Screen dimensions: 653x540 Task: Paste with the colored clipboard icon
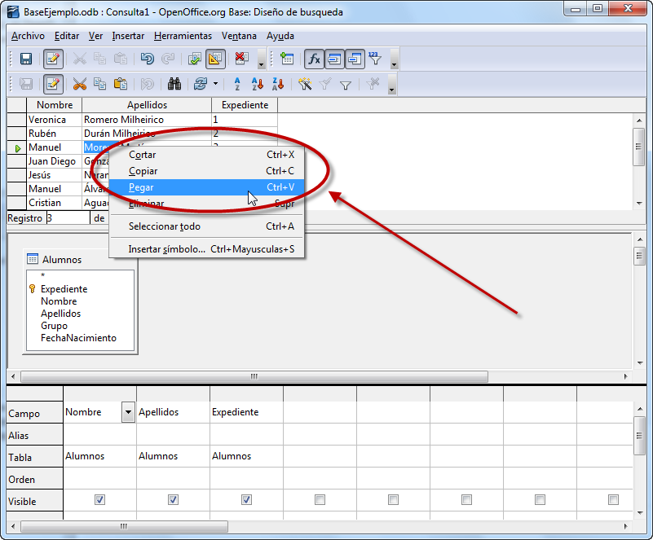[121, 85]
